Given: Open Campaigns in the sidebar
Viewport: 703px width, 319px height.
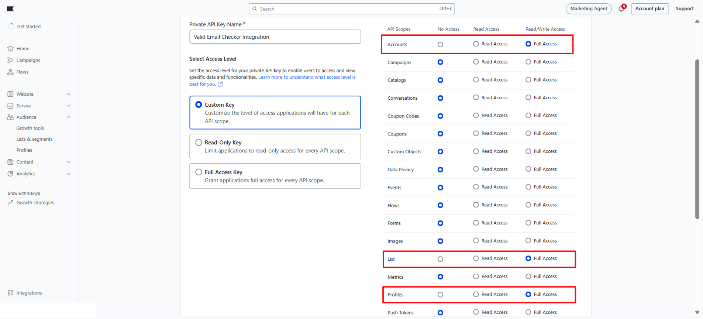Looking at the screenshot, I should point(28,60).
